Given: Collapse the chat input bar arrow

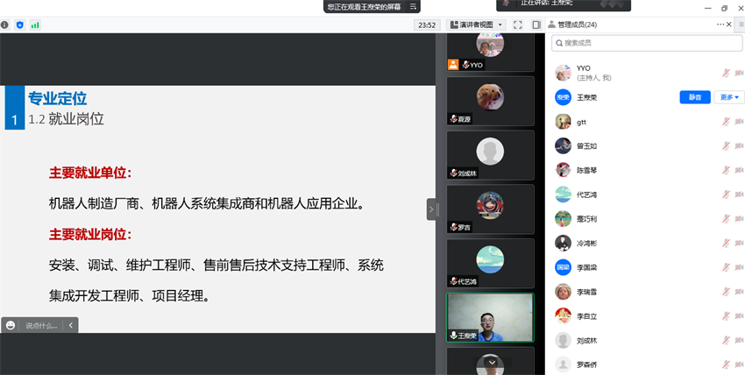Looking at the screenshot, I should (72, 325).
